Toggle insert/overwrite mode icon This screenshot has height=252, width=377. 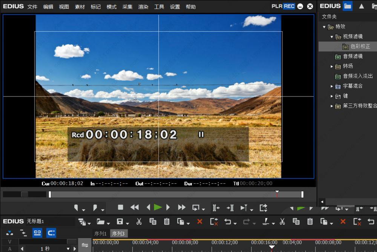point(10,233)
